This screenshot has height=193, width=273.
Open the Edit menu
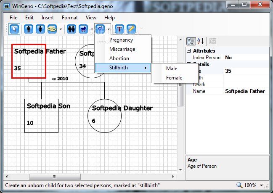click(29, 18)
